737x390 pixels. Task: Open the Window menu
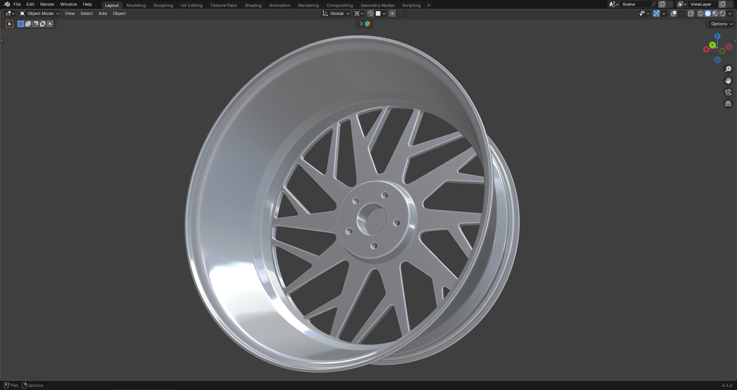(69, 4)
